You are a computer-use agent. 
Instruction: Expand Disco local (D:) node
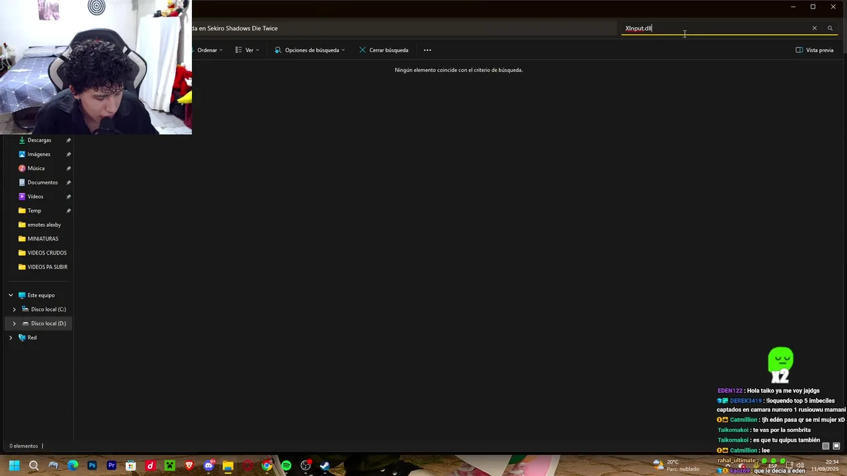(14, 323)
